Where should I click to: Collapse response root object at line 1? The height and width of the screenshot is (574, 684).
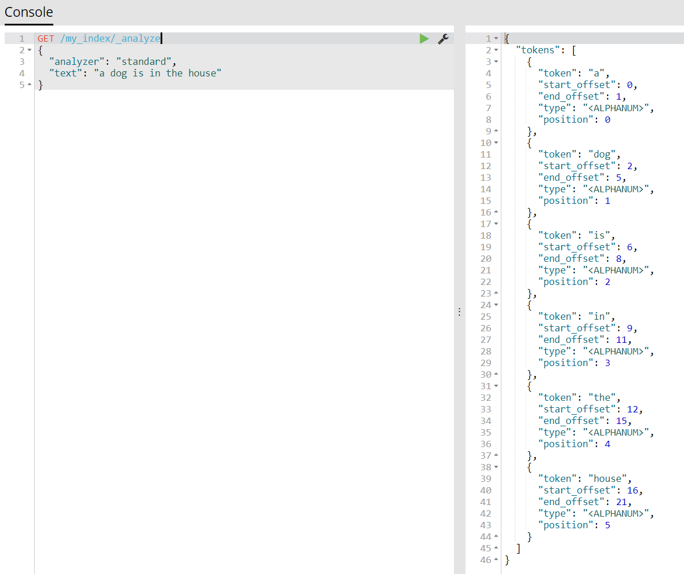(x=496, y=38)
